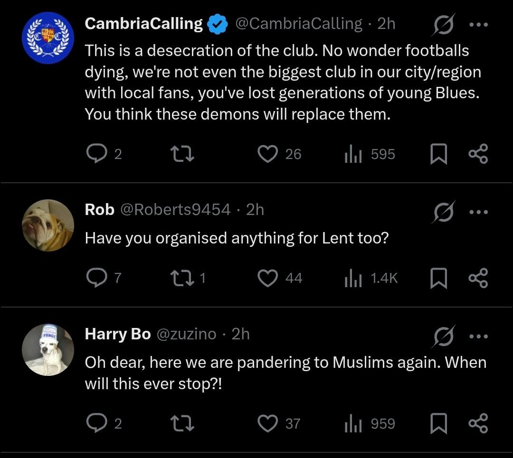The height and width of the screenshot is (458, 513).
Task: Open more options on CambriaCalling's tweet
Action: click(x=478, y=24)
